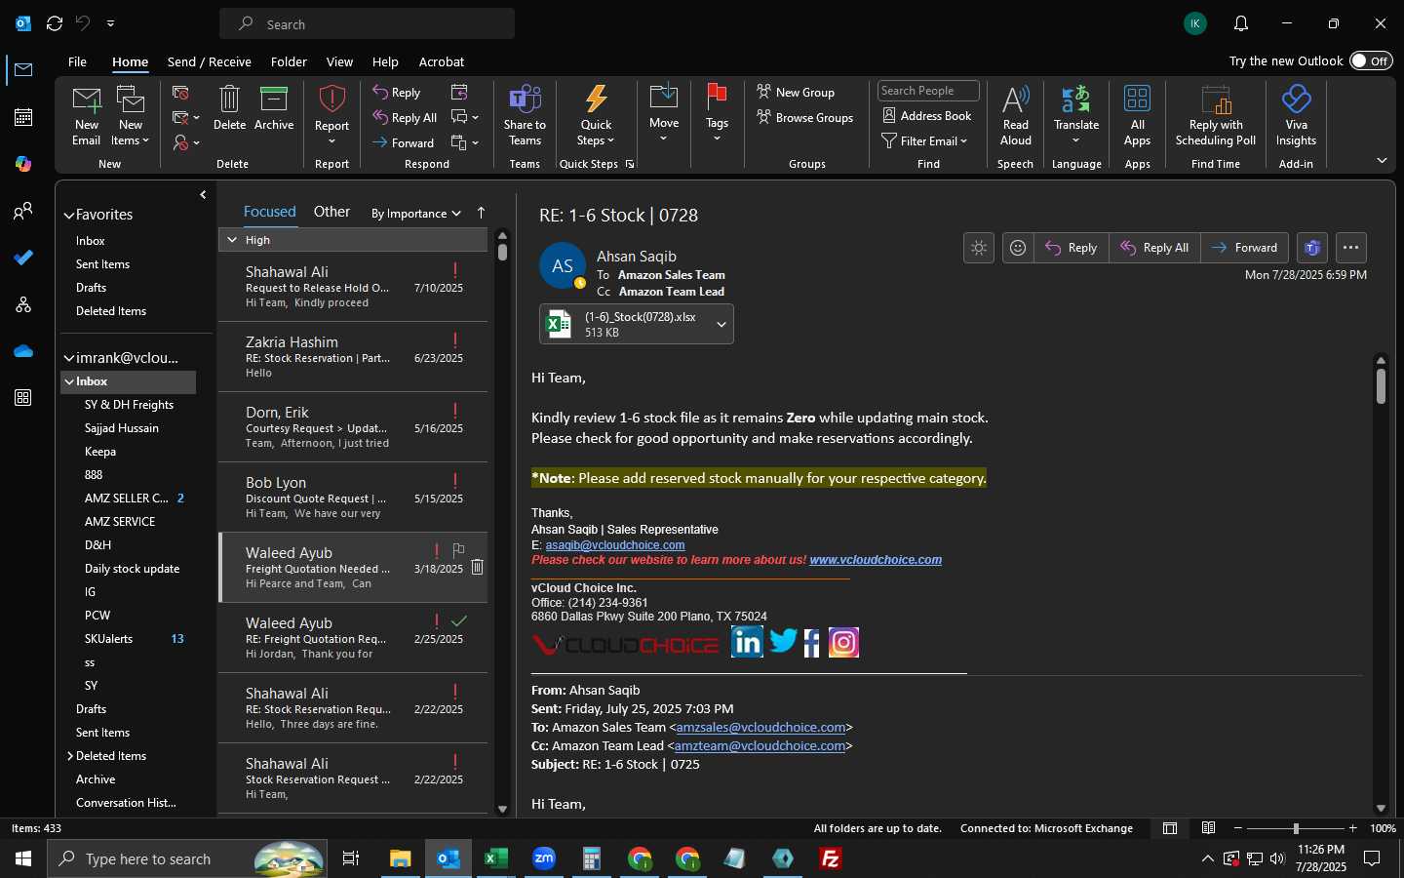This screenshot has height=878, width=1404.
Task: Click zoom out minus button
Action: (x=1238, y=828)
